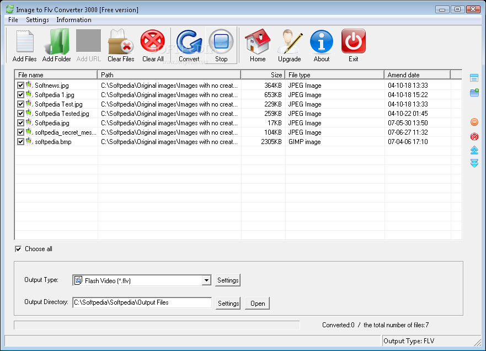
Task: Uncheck the Softpedia.jpg checkbox
Action: 21,123
